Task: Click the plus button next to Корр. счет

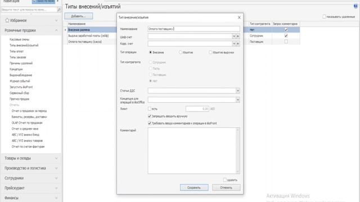Action: [238, 44]
